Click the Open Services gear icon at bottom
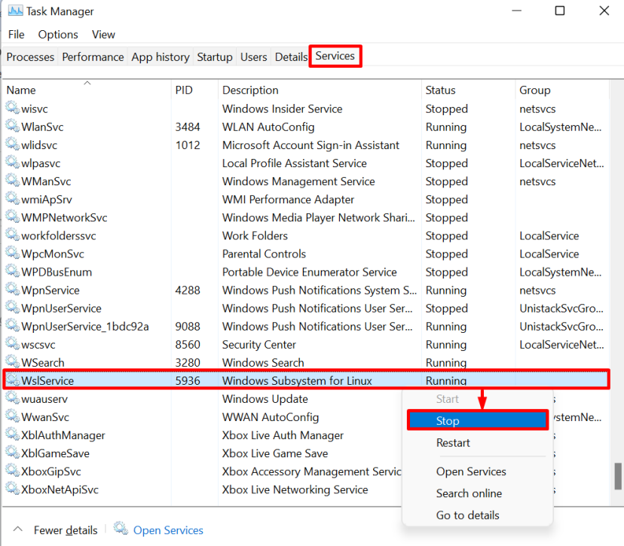The height and width of the screenshot is (546, 624). tap(121, 529)
